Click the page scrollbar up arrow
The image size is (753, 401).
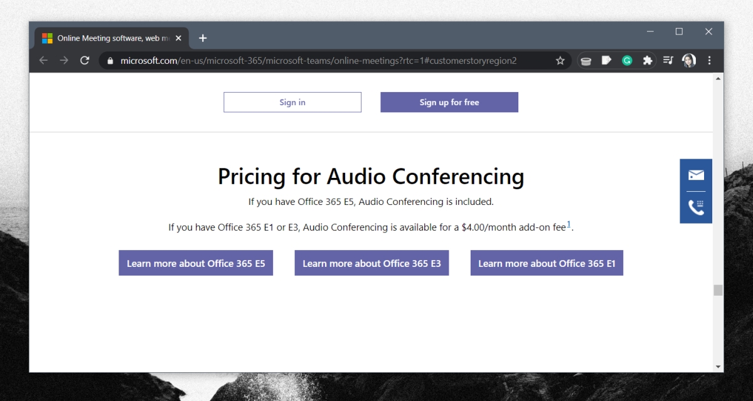(x=718, y=79)
